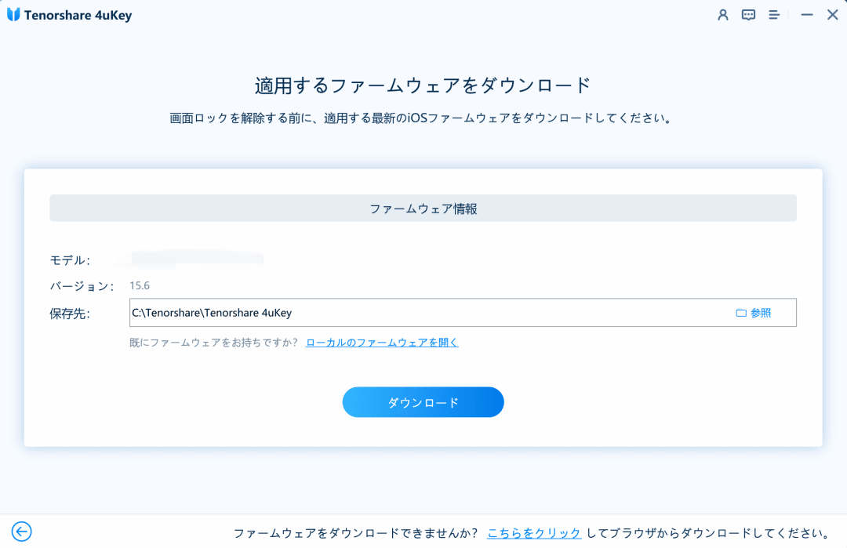The height and width of the screenshot is (548, 847).
Task: Click the 保存先 label
Action: [x=70, y=314]
